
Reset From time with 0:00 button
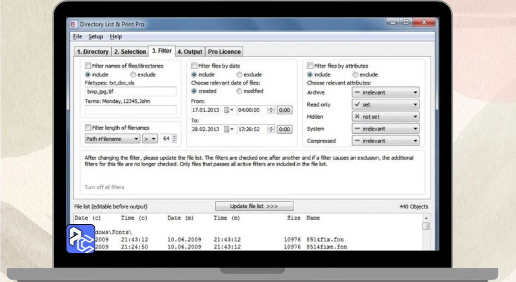tap(285, 110)
